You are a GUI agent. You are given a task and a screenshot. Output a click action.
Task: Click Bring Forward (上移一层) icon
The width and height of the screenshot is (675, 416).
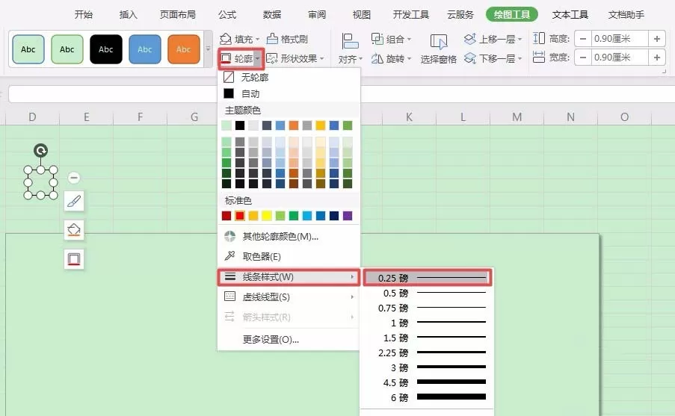pos(470,39)
